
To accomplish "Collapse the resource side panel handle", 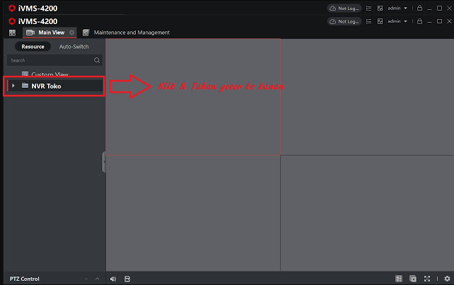I will point(104,162).
